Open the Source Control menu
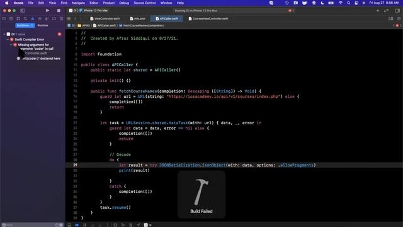Image resolution: width=403 pixels, height=227 pixels. (144, 3)
